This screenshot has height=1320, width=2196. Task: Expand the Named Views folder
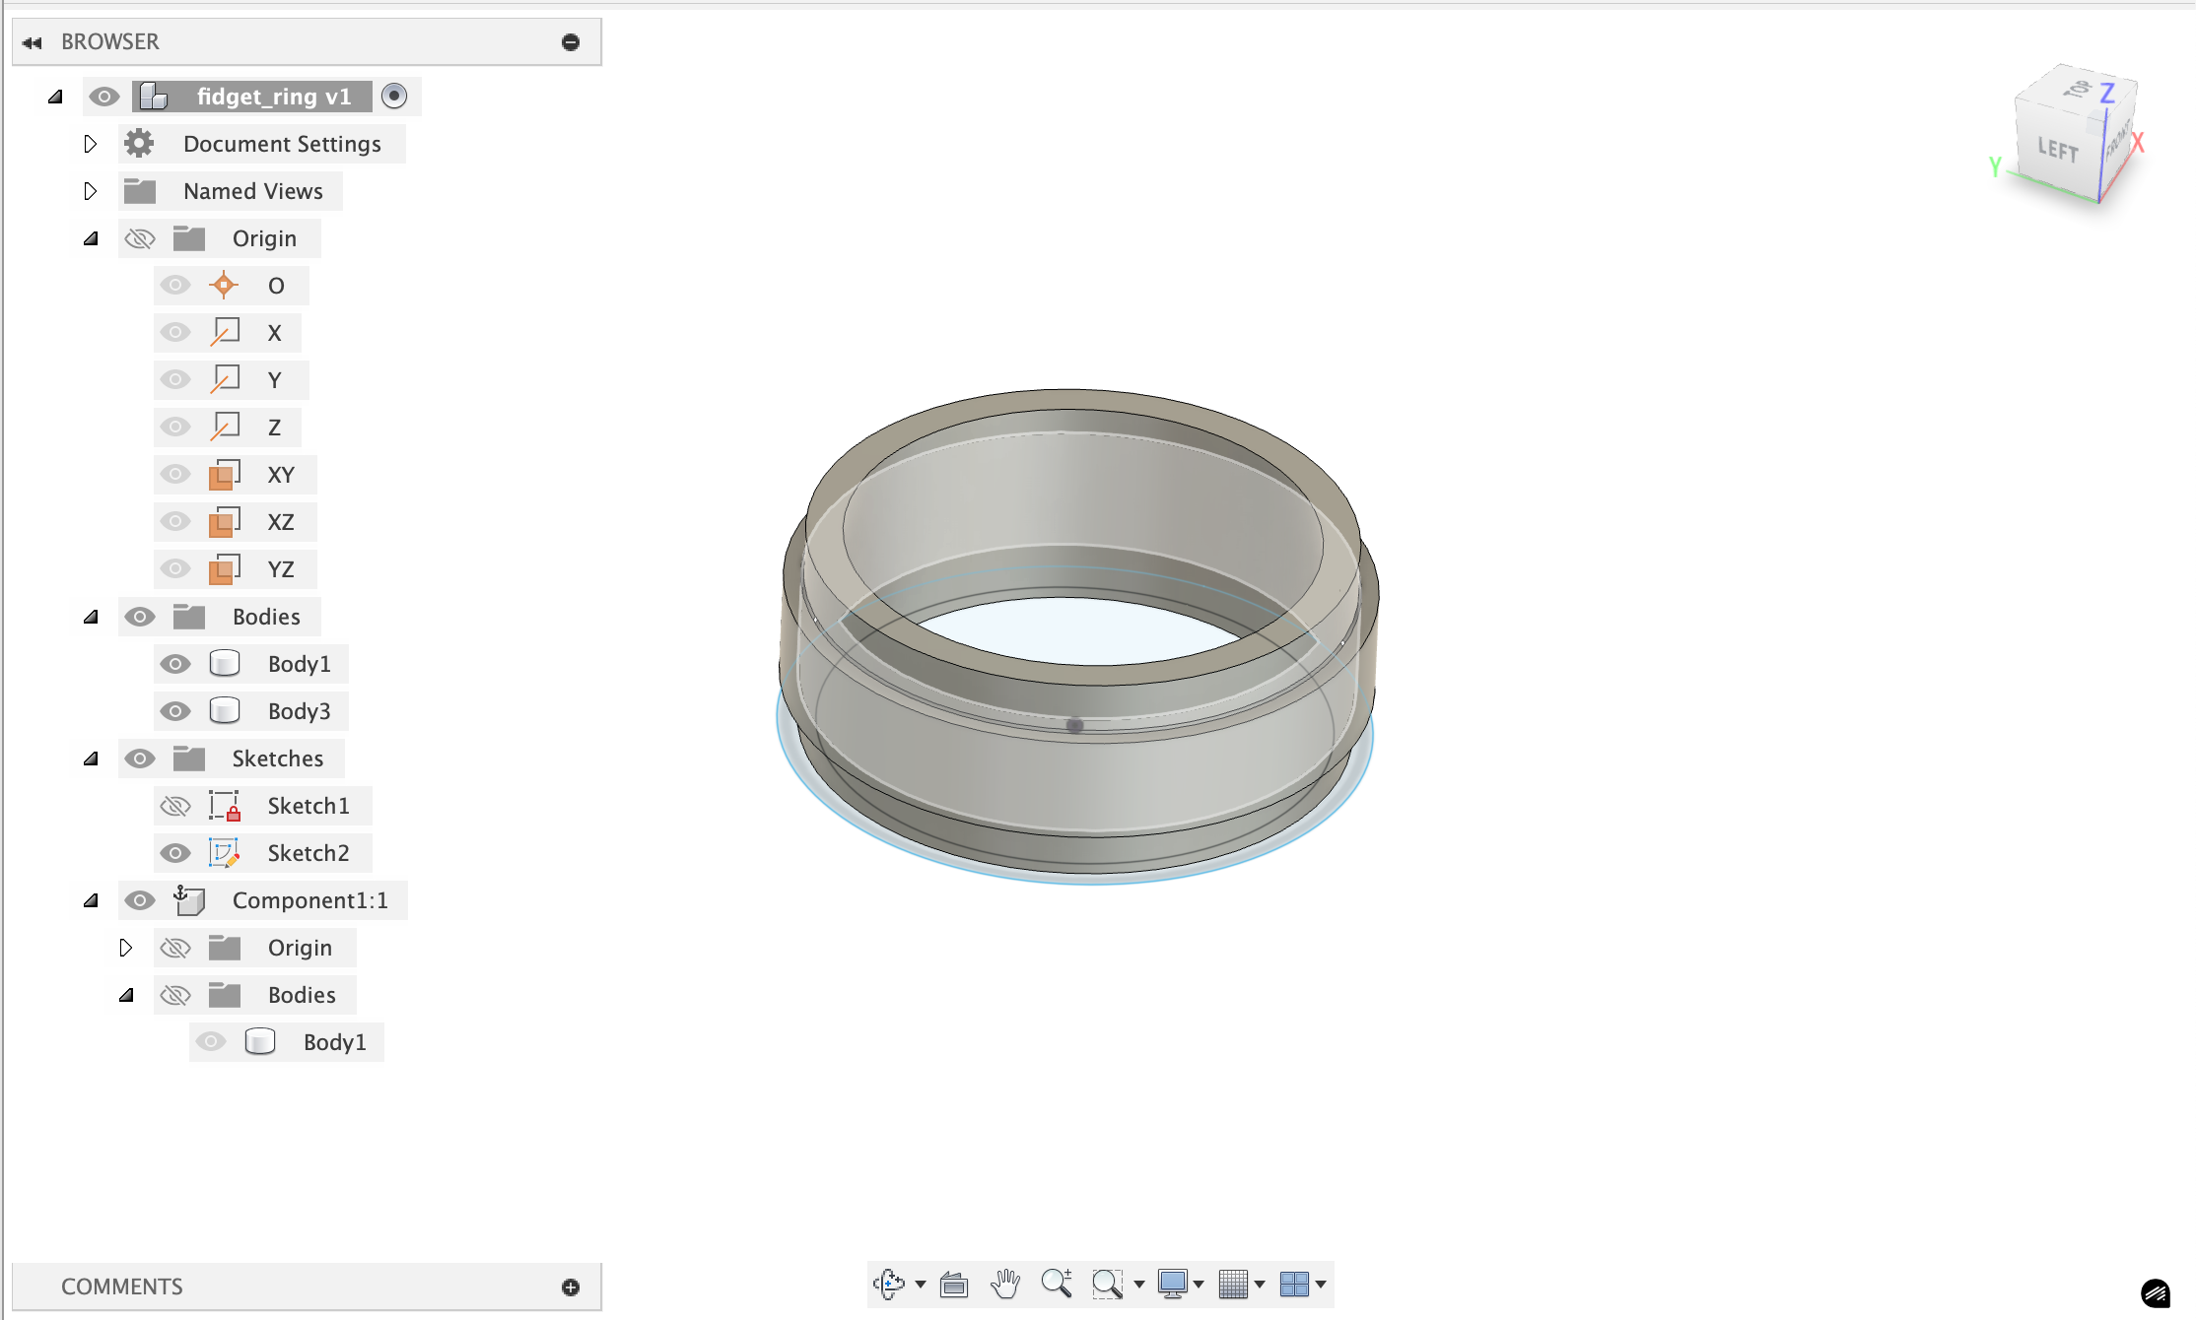click(x=90, y=190)
